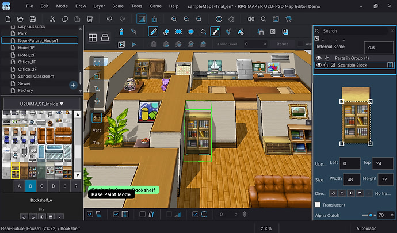
Task: Switch to tileset tab R
Action: (x=76, y=186)
